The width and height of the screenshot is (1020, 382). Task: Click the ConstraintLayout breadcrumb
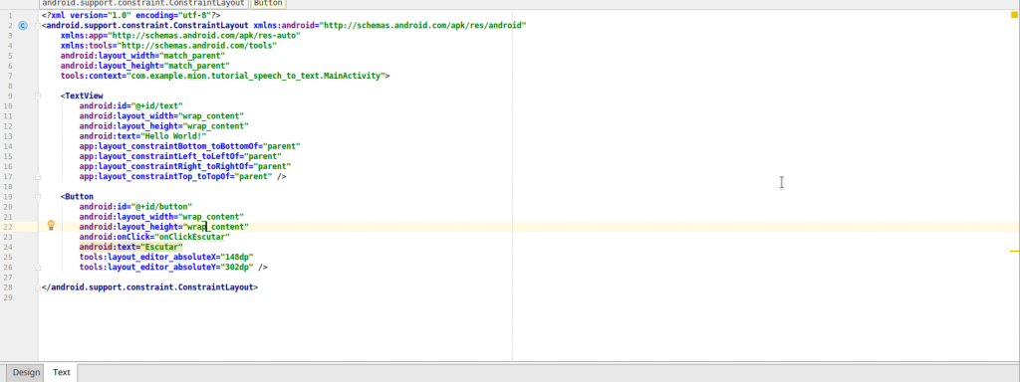143,3
